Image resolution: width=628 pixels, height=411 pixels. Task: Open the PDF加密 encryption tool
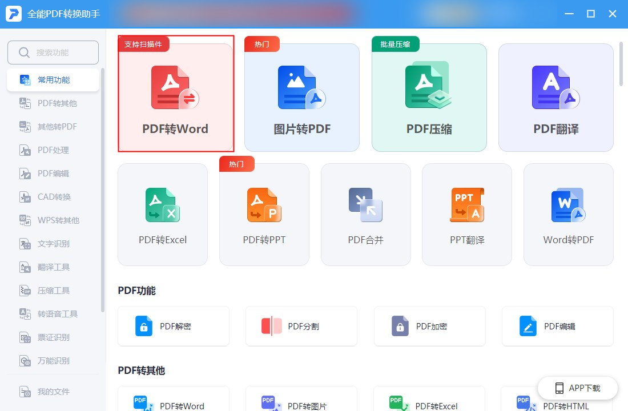click(x=429, y=326)
